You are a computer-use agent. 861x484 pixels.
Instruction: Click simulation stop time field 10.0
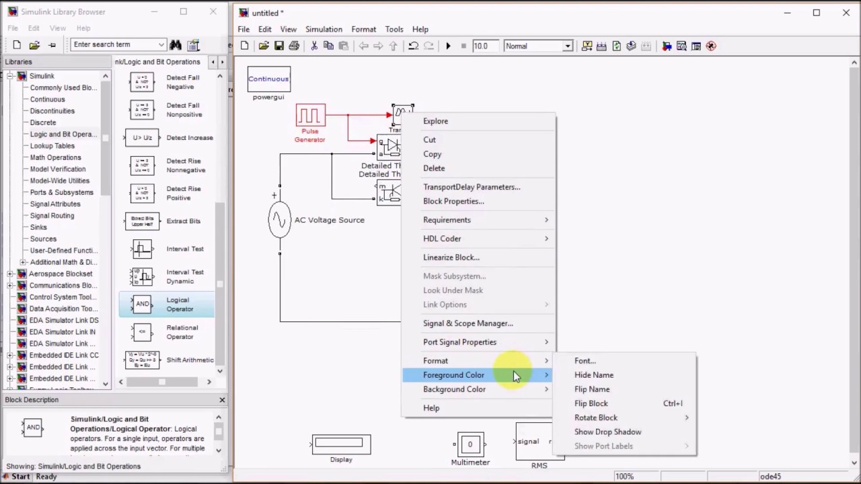(x=485, y=46)
